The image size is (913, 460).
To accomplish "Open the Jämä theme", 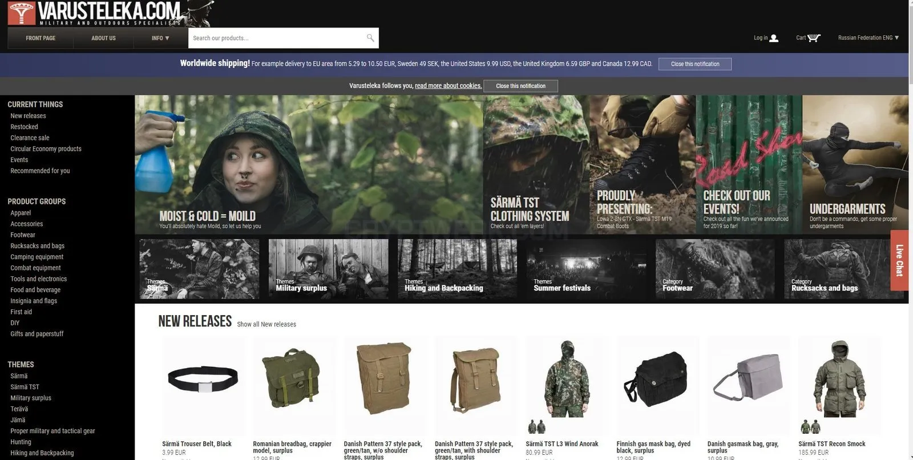I will [x=18, y=420].
